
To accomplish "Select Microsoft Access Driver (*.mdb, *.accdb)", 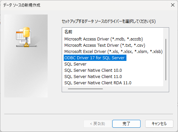I will point(103,39).
